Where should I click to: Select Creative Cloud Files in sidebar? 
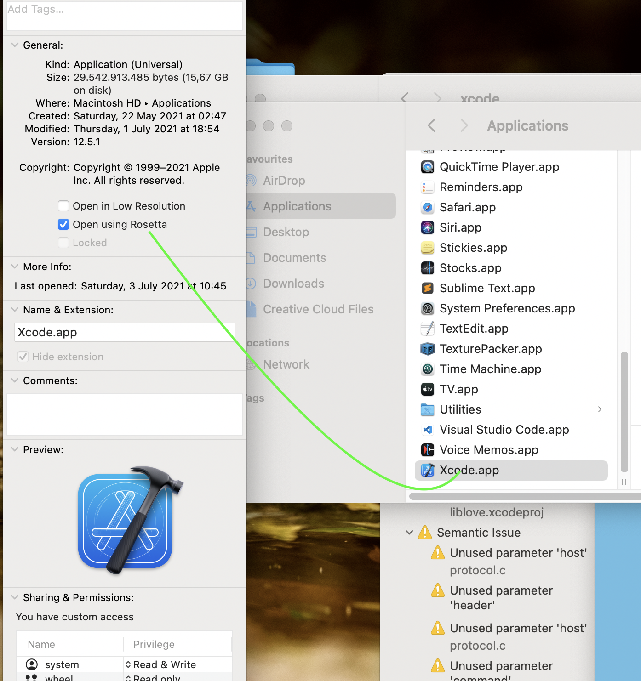click(x=318, y=309)
